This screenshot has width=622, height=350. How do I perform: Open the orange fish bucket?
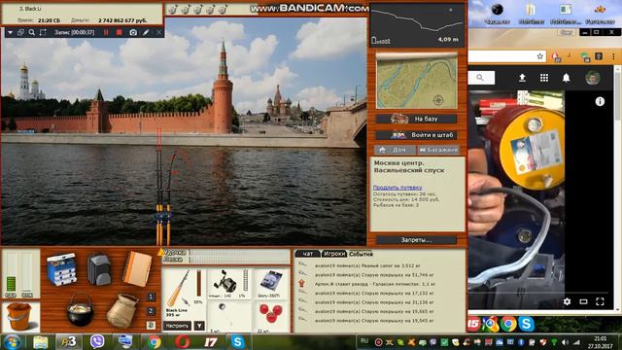[18, 316]
